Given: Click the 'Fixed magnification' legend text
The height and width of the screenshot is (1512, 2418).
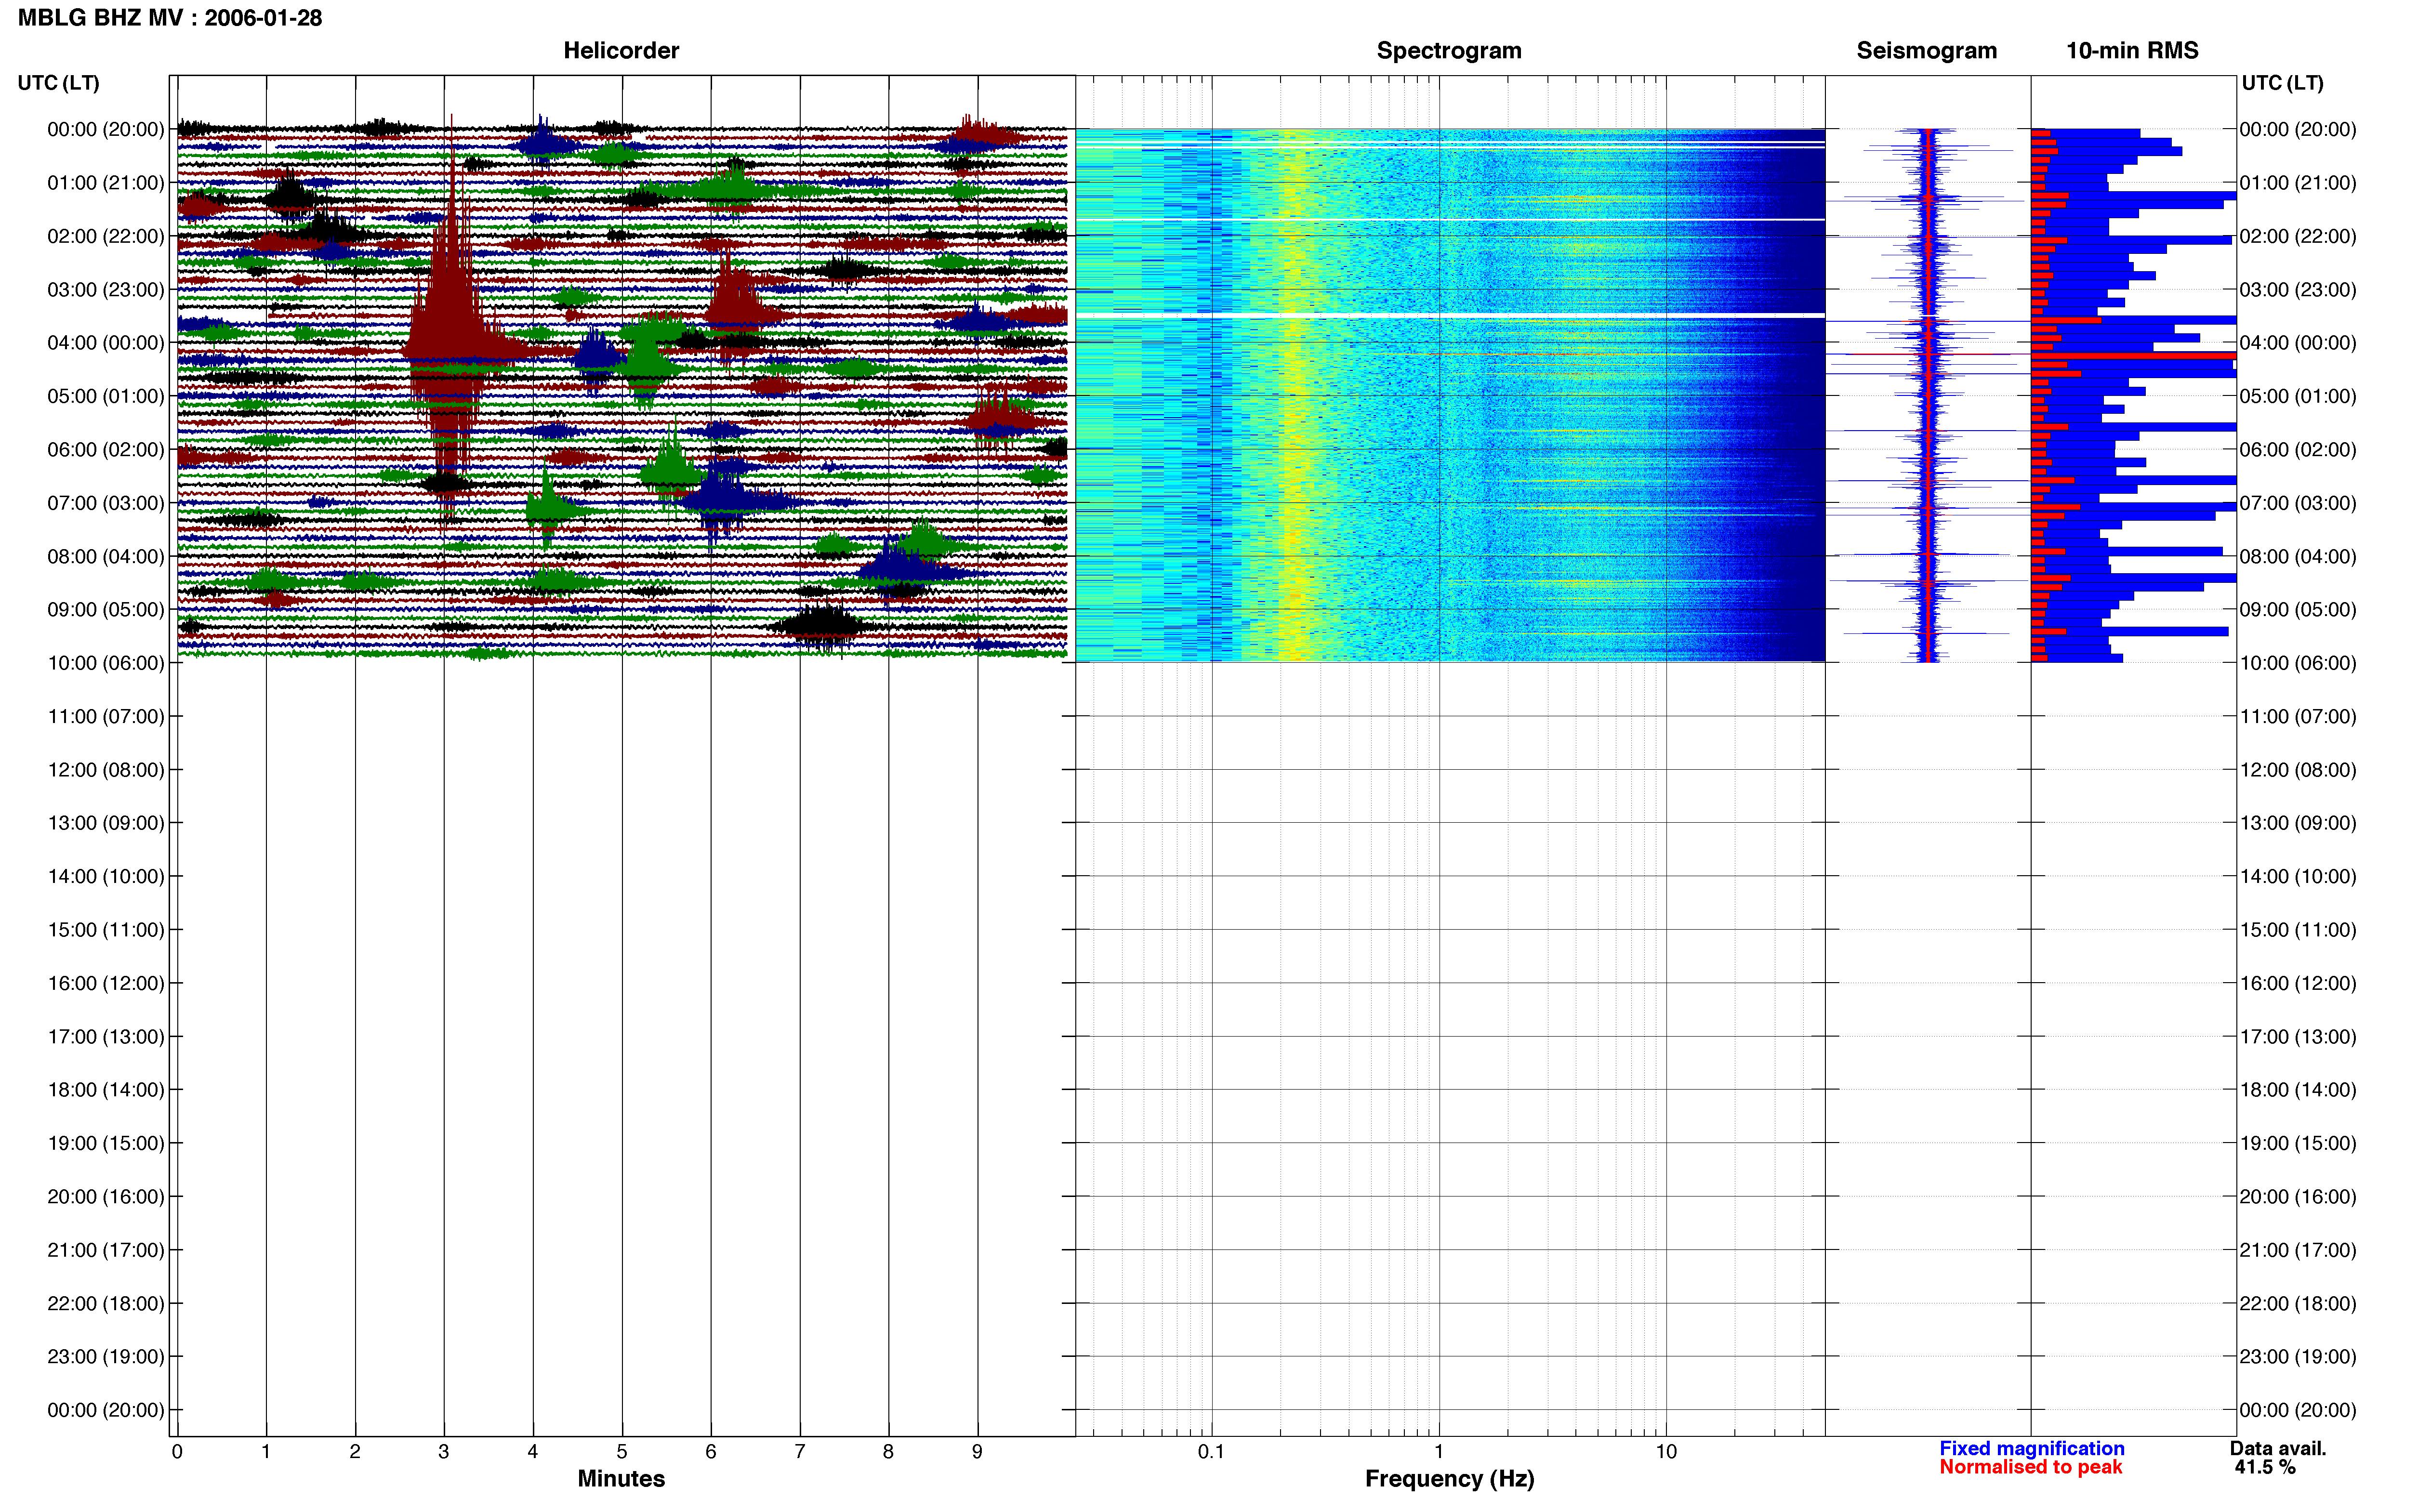Looking at the screenshot, I should click(2031, 1448).
